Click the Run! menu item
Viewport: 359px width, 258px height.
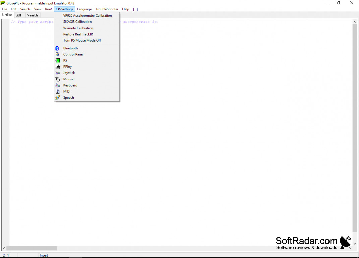point(48,9)
